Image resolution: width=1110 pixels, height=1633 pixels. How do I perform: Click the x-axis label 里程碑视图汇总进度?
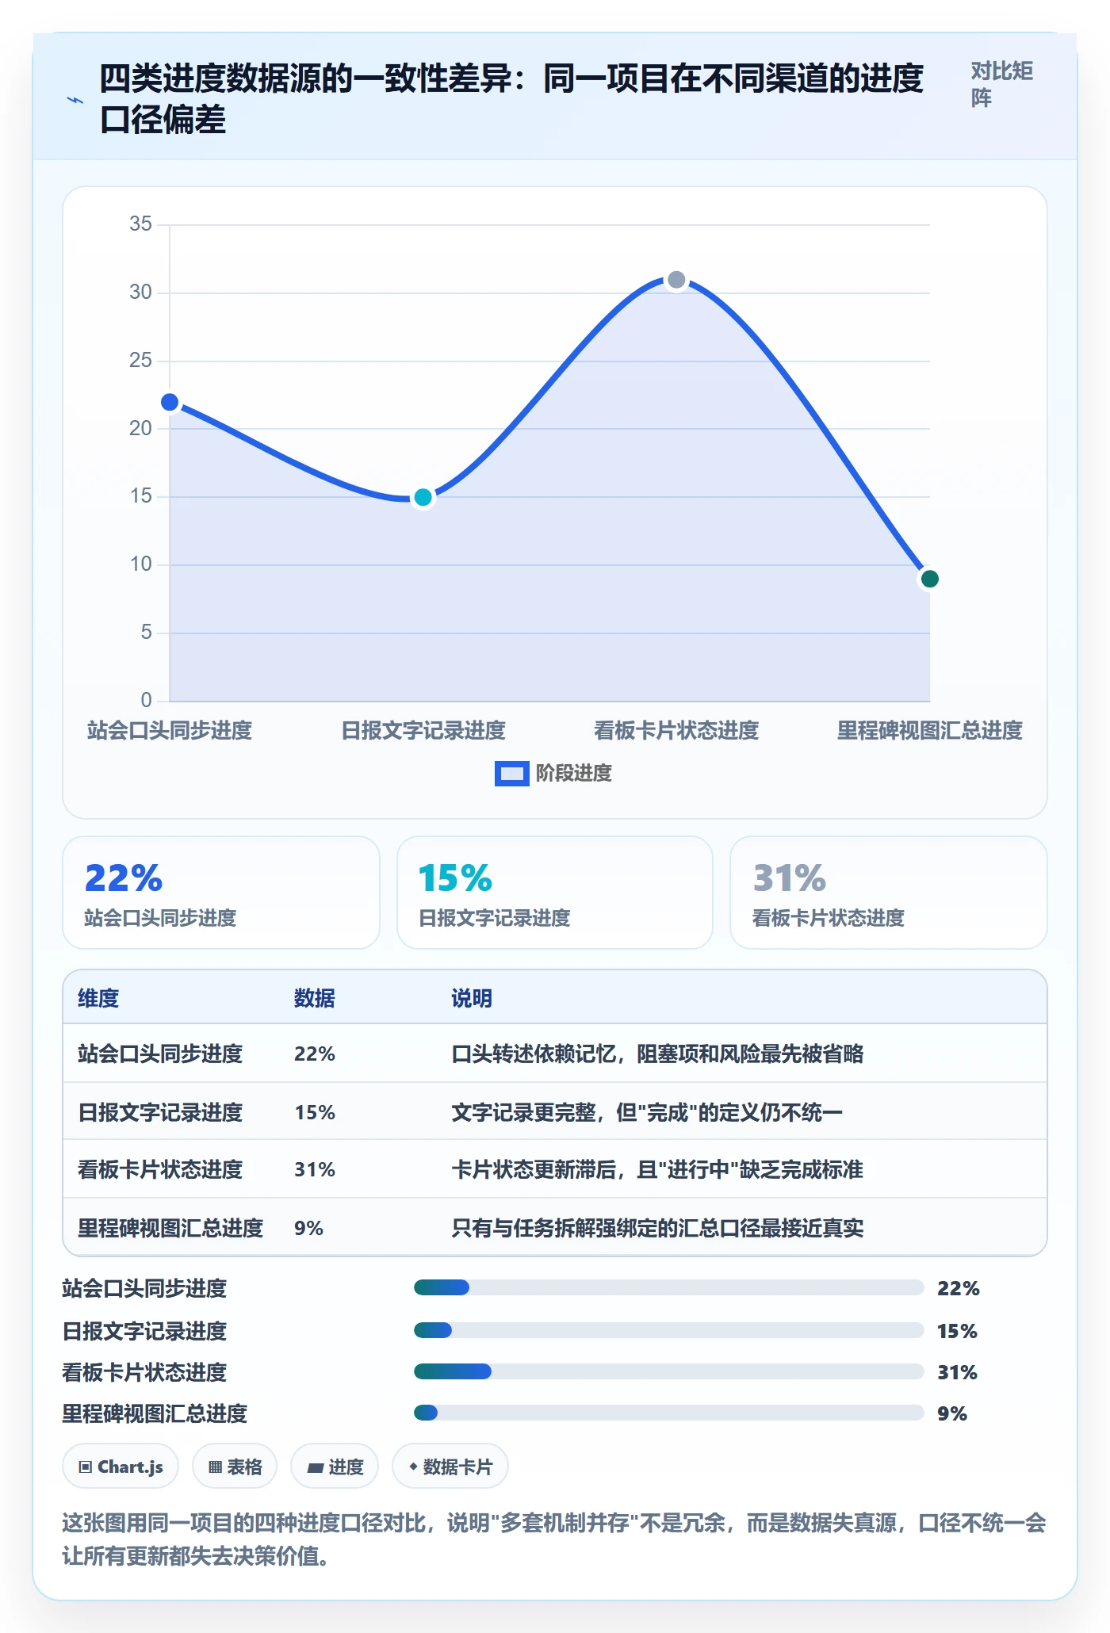930,730
